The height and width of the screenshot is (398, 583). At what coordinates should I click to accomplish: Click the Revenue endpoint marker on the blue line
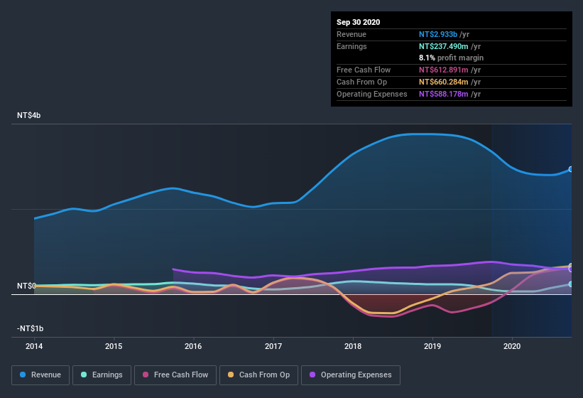(x=571, y=169)
